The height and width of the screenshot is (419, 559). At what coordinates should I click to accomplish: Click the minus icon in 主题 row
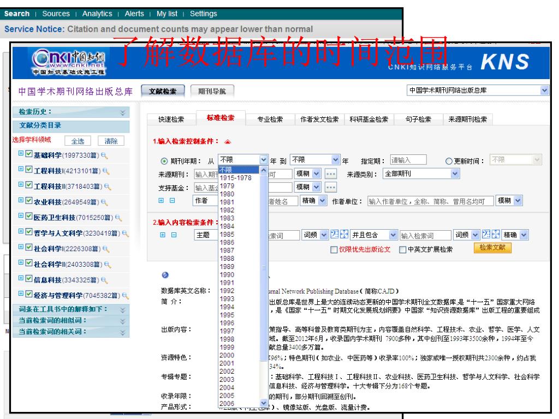[174, 235]
